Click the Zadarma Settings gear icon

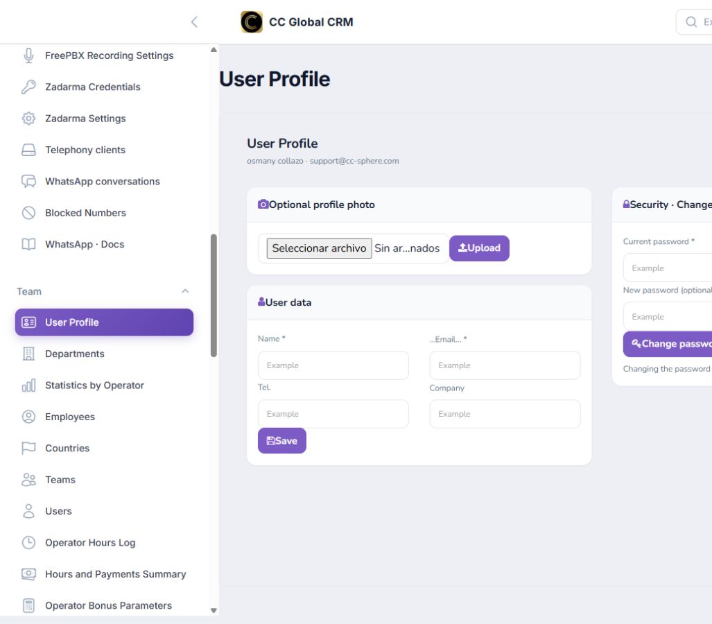(28, 119)
